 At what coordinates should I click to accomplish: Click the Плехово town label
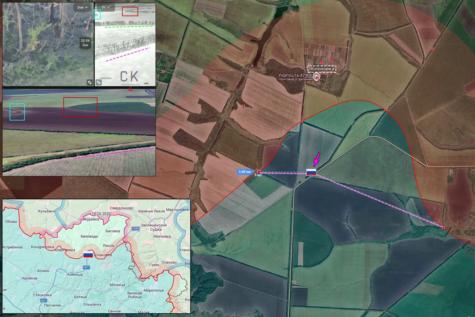(169, 262)
